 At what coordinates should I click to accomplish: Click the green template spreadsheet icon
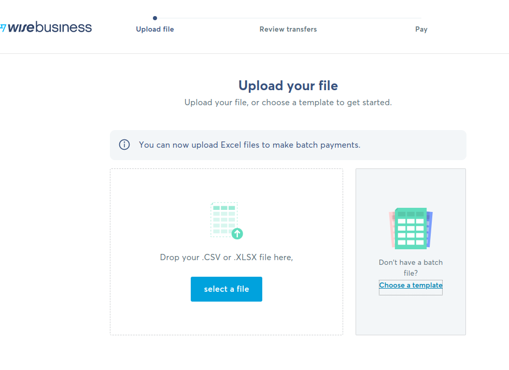411,229
